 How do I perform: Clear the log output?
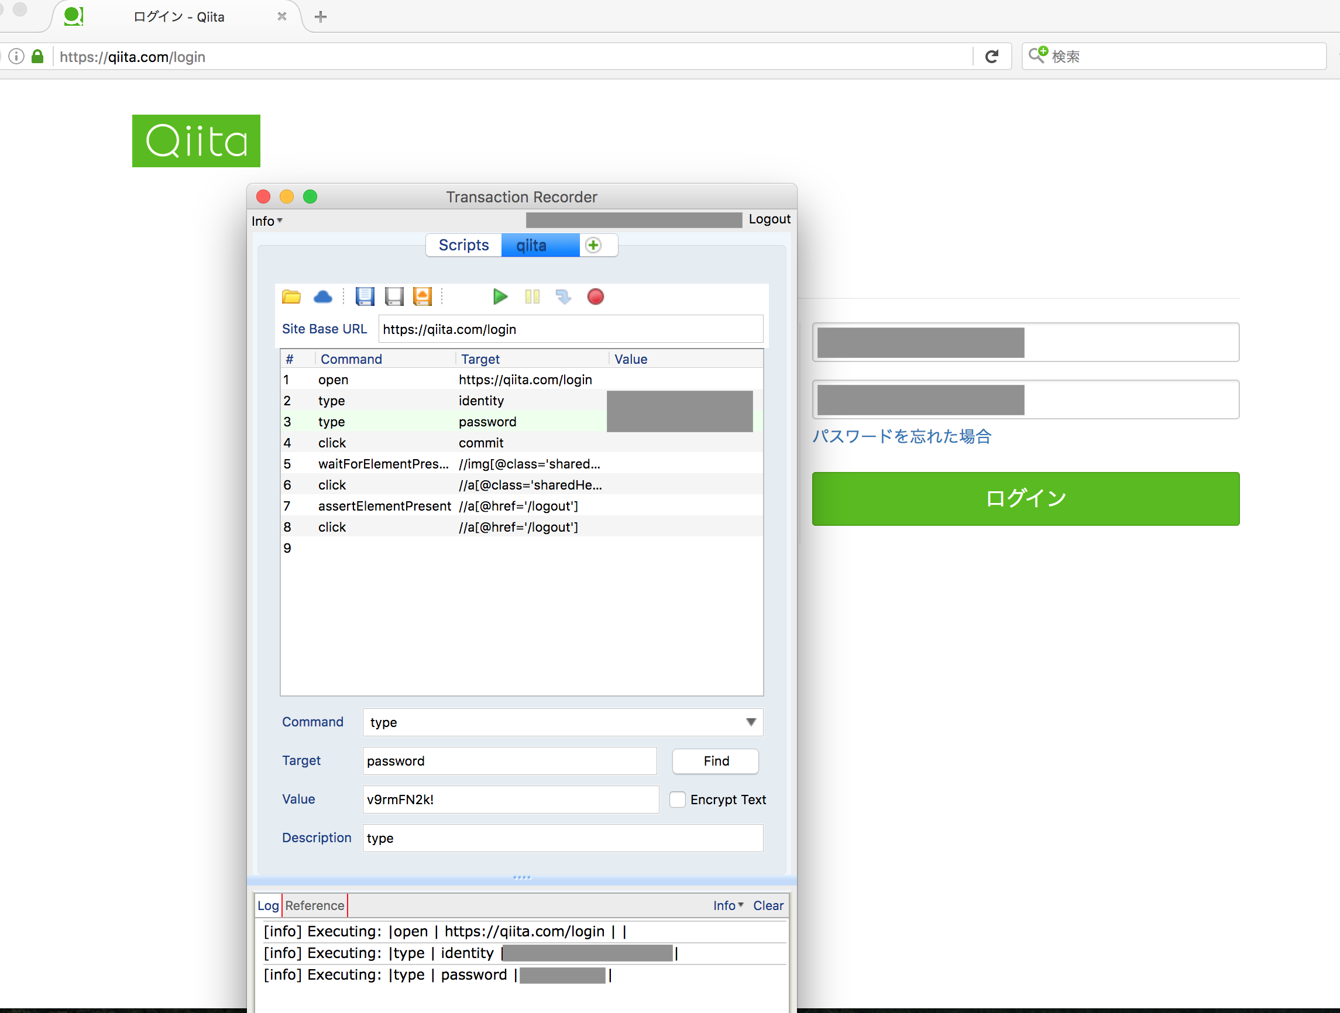(768, 905)
